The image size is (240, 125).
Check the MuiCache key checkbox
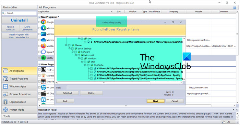tap(88, 65)
